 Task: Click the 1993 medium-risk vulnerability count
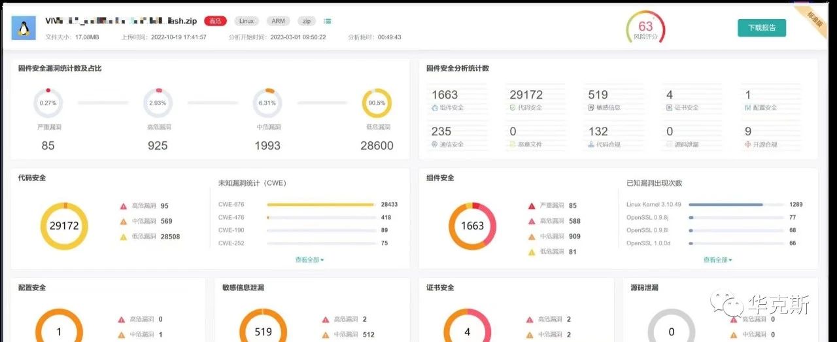[x=267, y=146]
